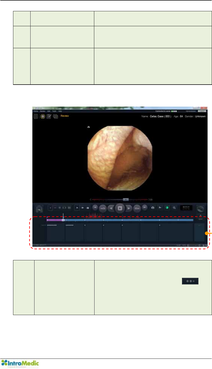
Task: Switch to two-image view mode
Action: [55, 208]
